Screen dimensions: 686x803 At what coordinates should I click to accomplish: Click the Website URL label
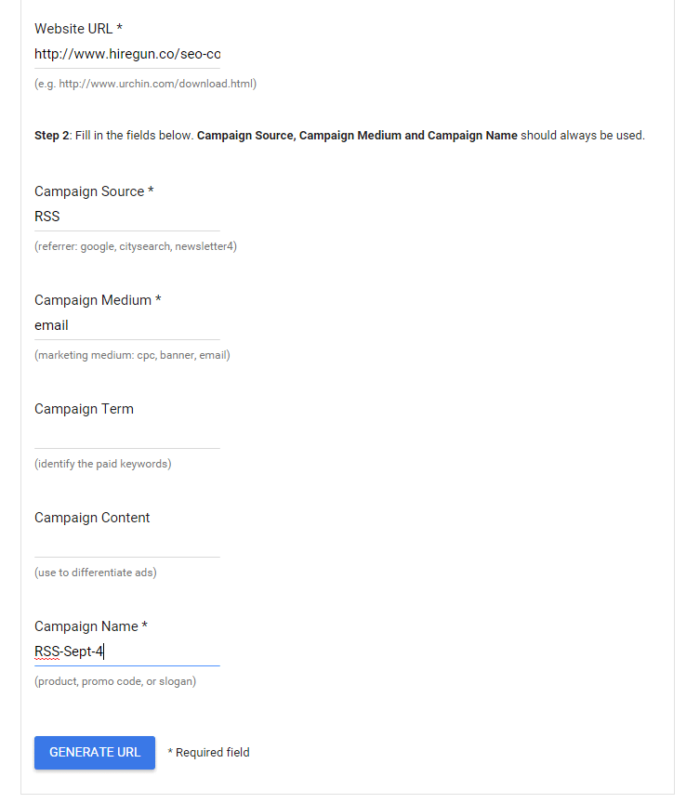click(x=78, y=29)
